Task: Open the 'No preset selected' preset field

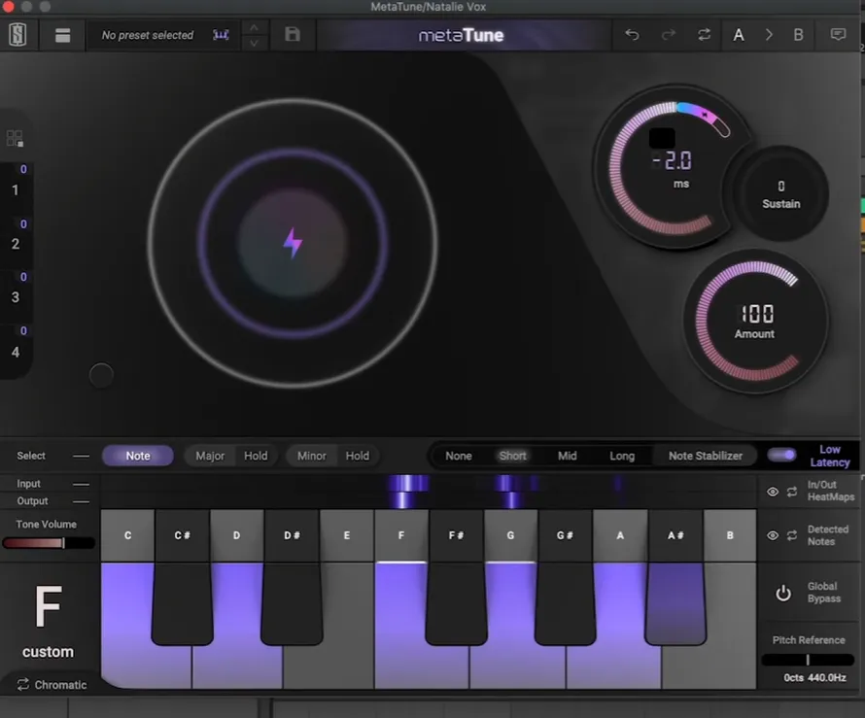Action: pos(148,35)
